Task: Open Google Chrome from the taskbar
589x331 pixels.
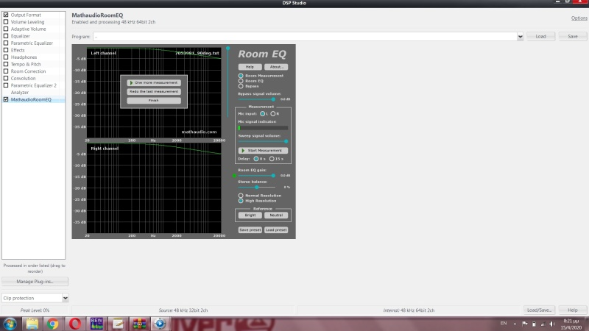Action: pos(54,323)
